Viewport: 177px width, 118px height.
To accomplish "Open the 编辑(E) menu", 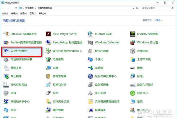I will coord(14,14).
